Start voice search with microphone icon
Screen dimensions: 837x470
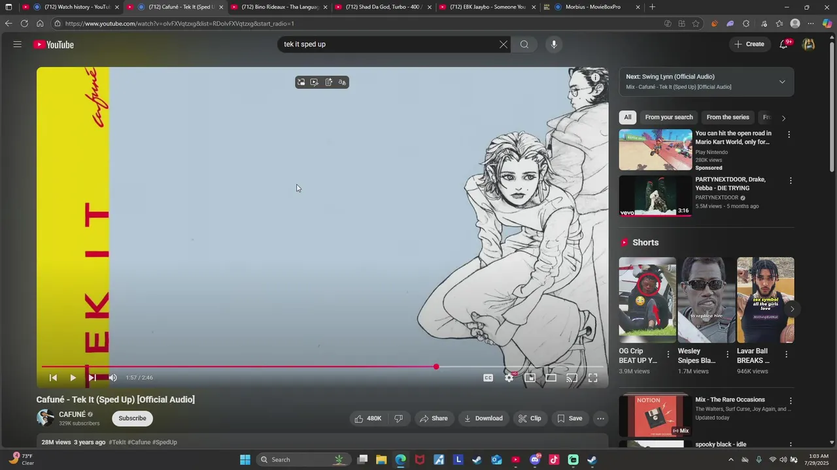coord(554,44)
